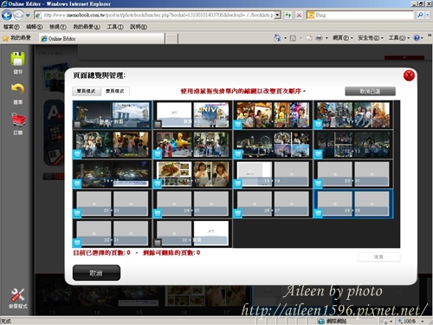Image resolution: width=433 pixels, height=325 pixels.
Task: Click trash icon on pages 12-13 spread
Action: [318, 154]
